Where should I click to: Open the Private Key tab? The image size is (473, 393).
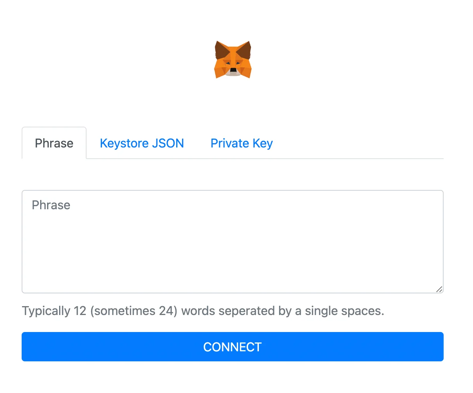(242, 143)
